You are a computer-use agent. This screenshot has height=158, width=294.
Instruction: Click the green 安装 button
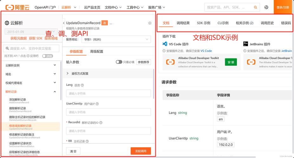coord(231,62)
